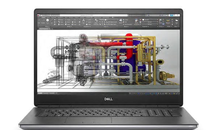217x130 pixels.
Task: Expand the Modify panel dropdown
Action: 69,26
